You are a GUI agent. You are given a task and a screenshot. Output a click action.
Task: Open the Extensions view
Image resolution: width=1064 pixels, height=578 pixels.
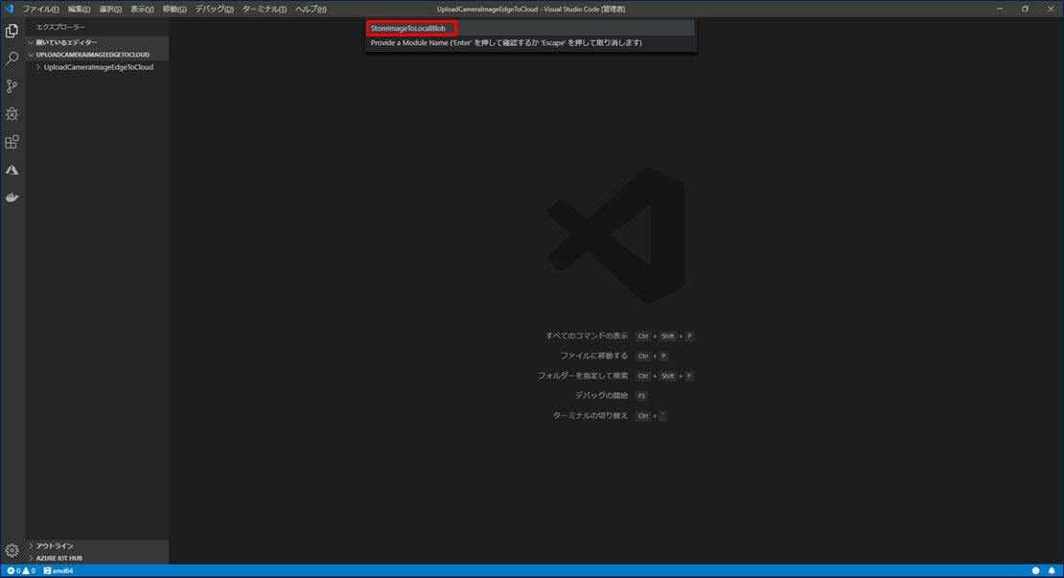[x=12, y=141]
